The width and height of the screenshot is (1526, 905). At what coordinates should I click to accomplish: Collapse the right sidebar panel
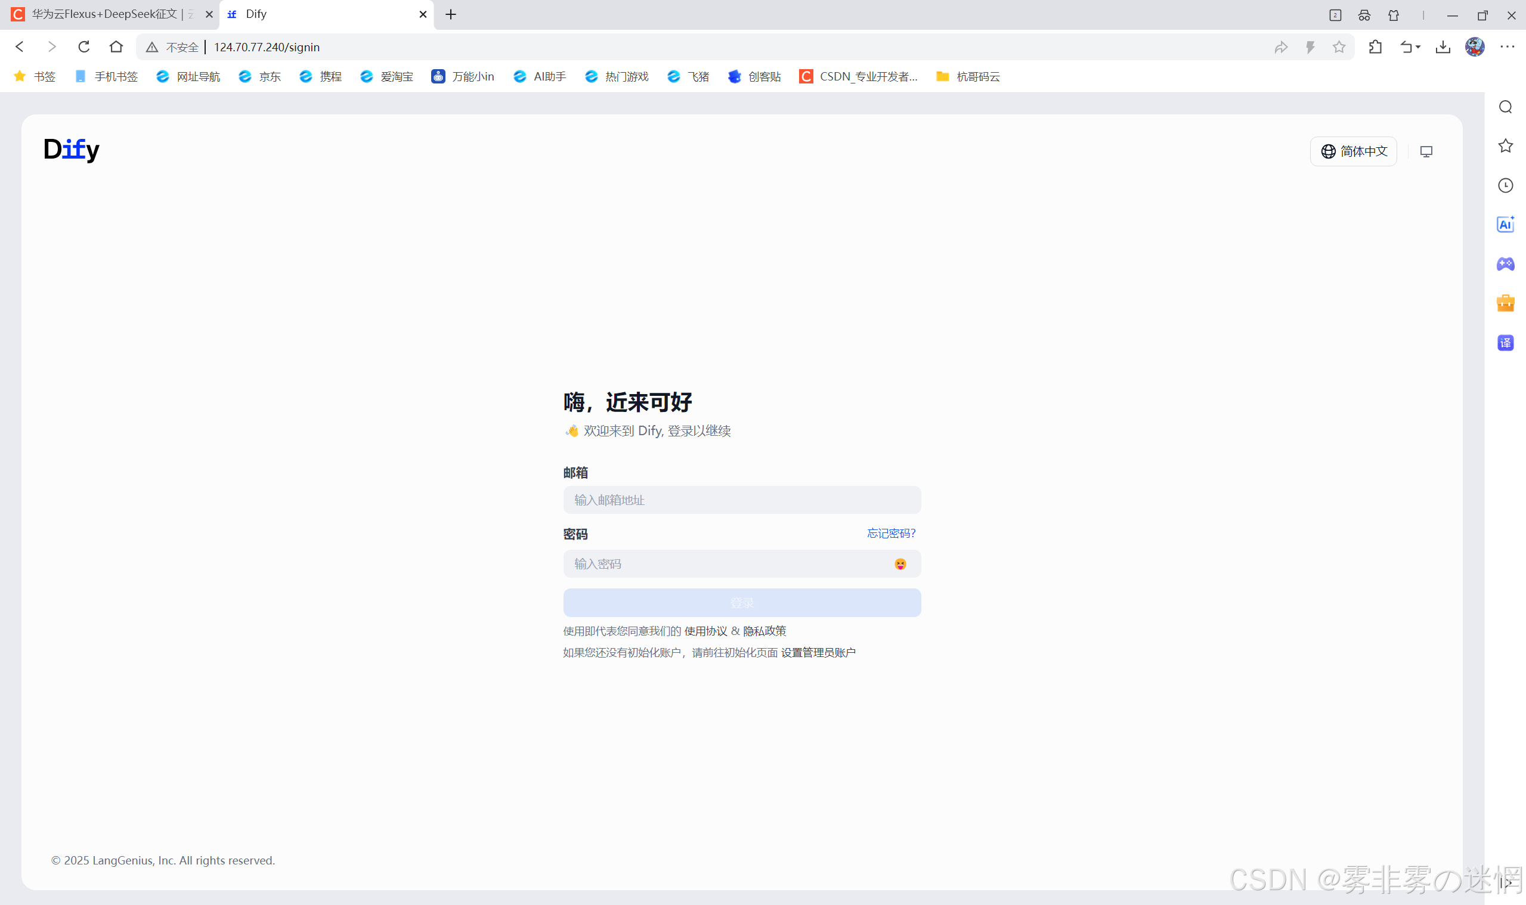point(1505,882)
